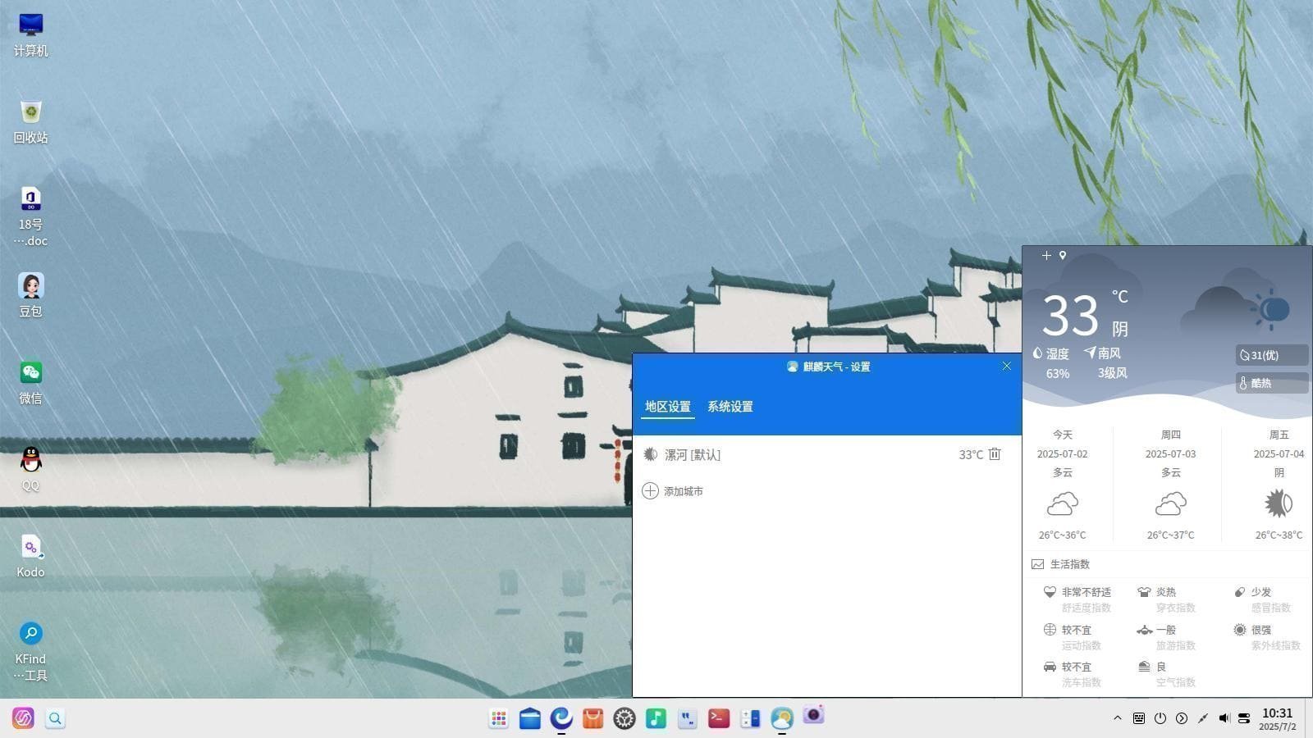Close the 麒麟天气 settings dialog
Image resolution: width=1313 pixels, height=738 pixels.
[x=1007, y=367]
